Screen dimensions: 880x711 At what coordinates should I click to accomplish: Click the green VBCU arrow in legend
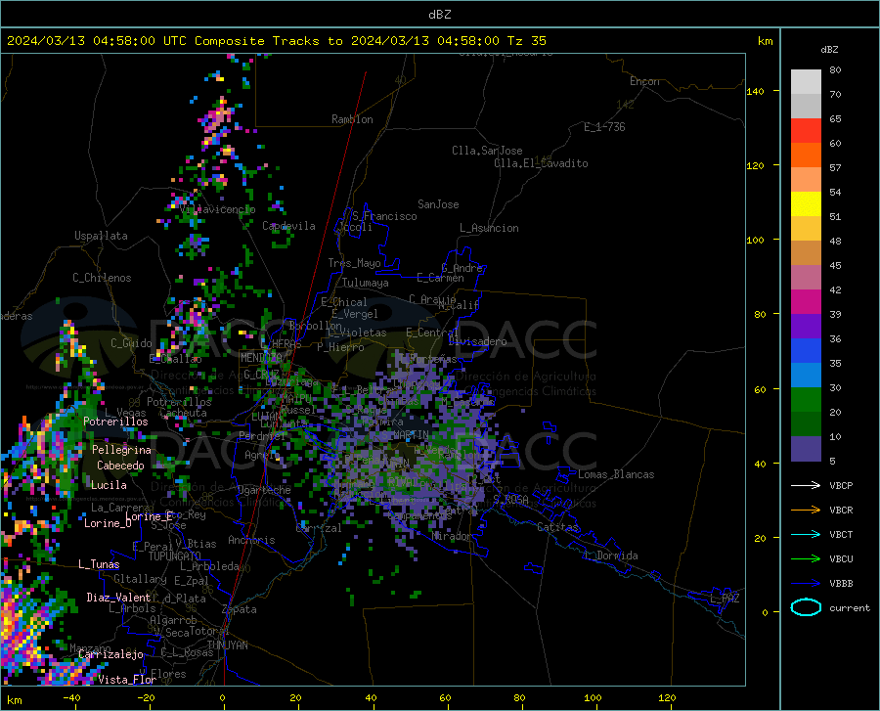tap(806, 559)
